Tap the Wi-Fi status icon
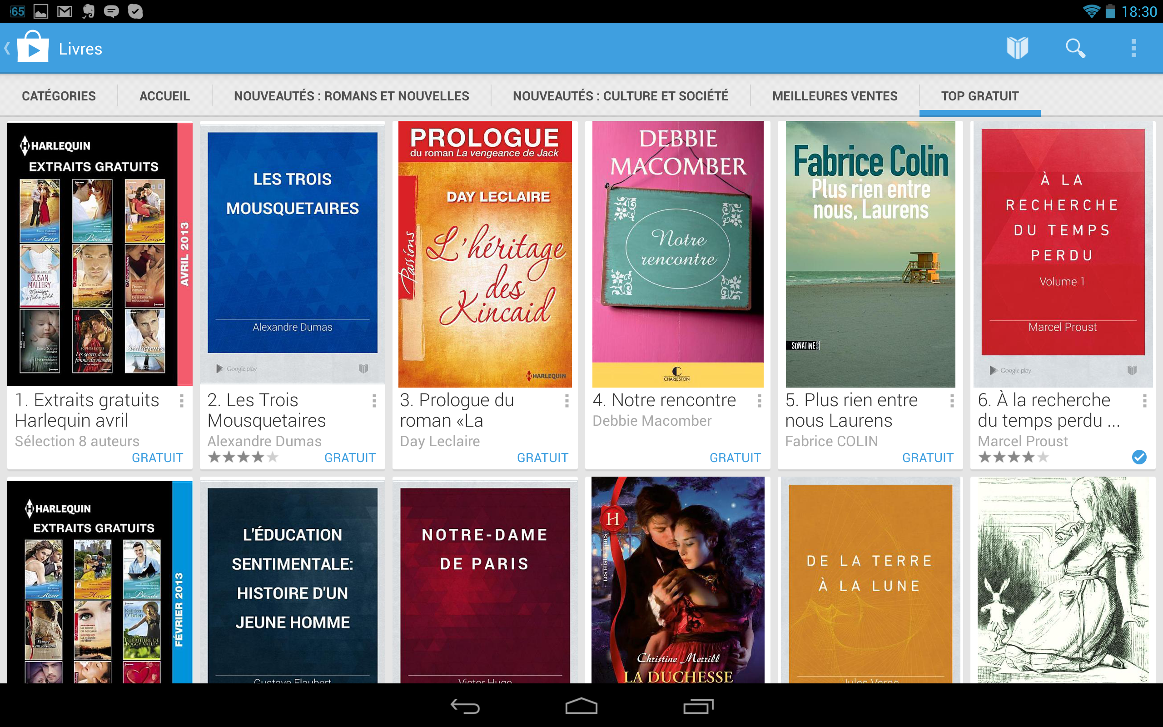This screenshot has width=1163, height=727. click(x=1091, y=11)
